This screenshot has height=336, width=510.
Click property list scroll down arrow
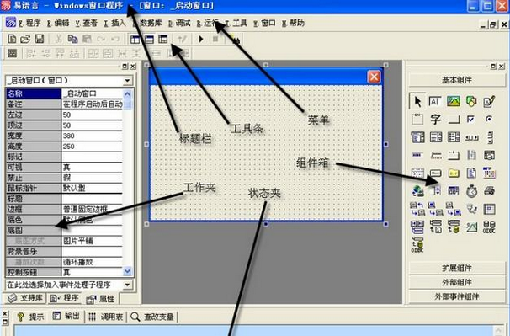(x=128, y=271)
